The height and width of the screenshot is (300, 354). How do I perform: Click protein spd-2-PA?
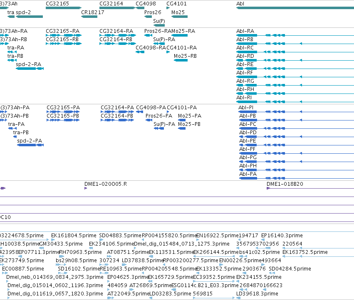[x=30, y=141]
